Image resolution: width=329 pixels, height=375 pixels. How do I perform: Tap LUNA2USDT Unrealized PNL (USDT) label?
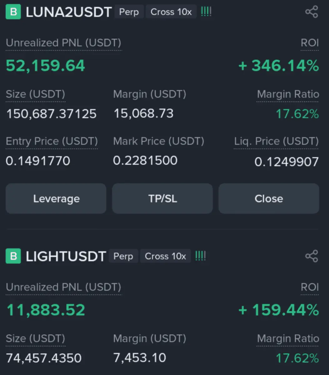(x=63, y=43)
